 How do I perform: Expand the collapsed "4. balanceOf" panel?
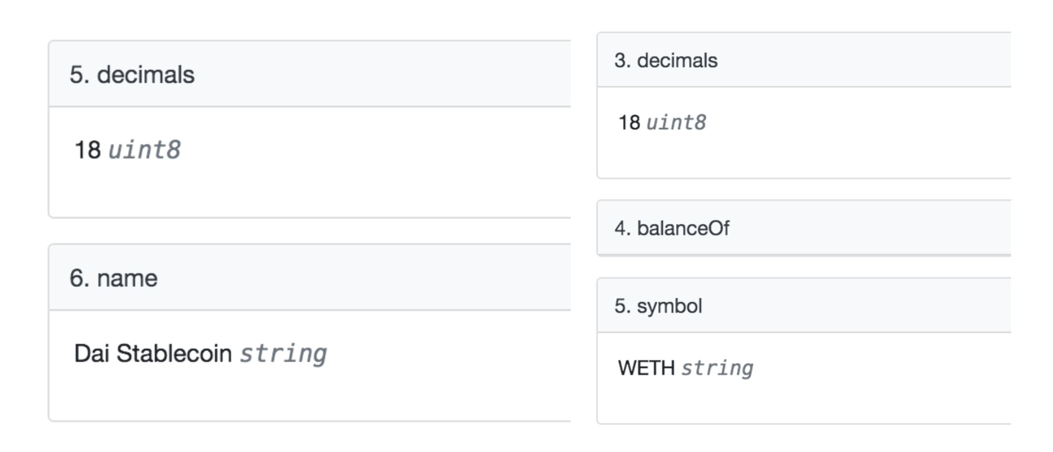pos(804,228)
